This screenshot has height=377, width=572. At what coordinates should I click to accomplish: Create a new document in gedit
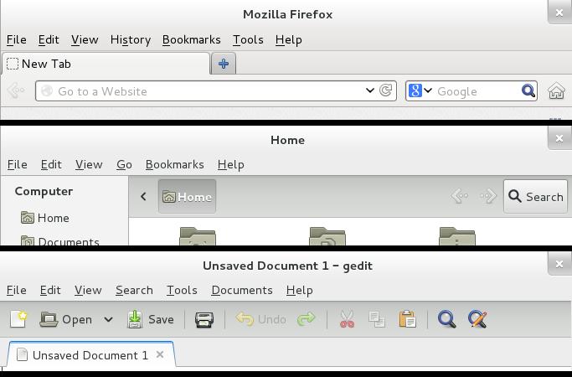click(x=18, y=319)
